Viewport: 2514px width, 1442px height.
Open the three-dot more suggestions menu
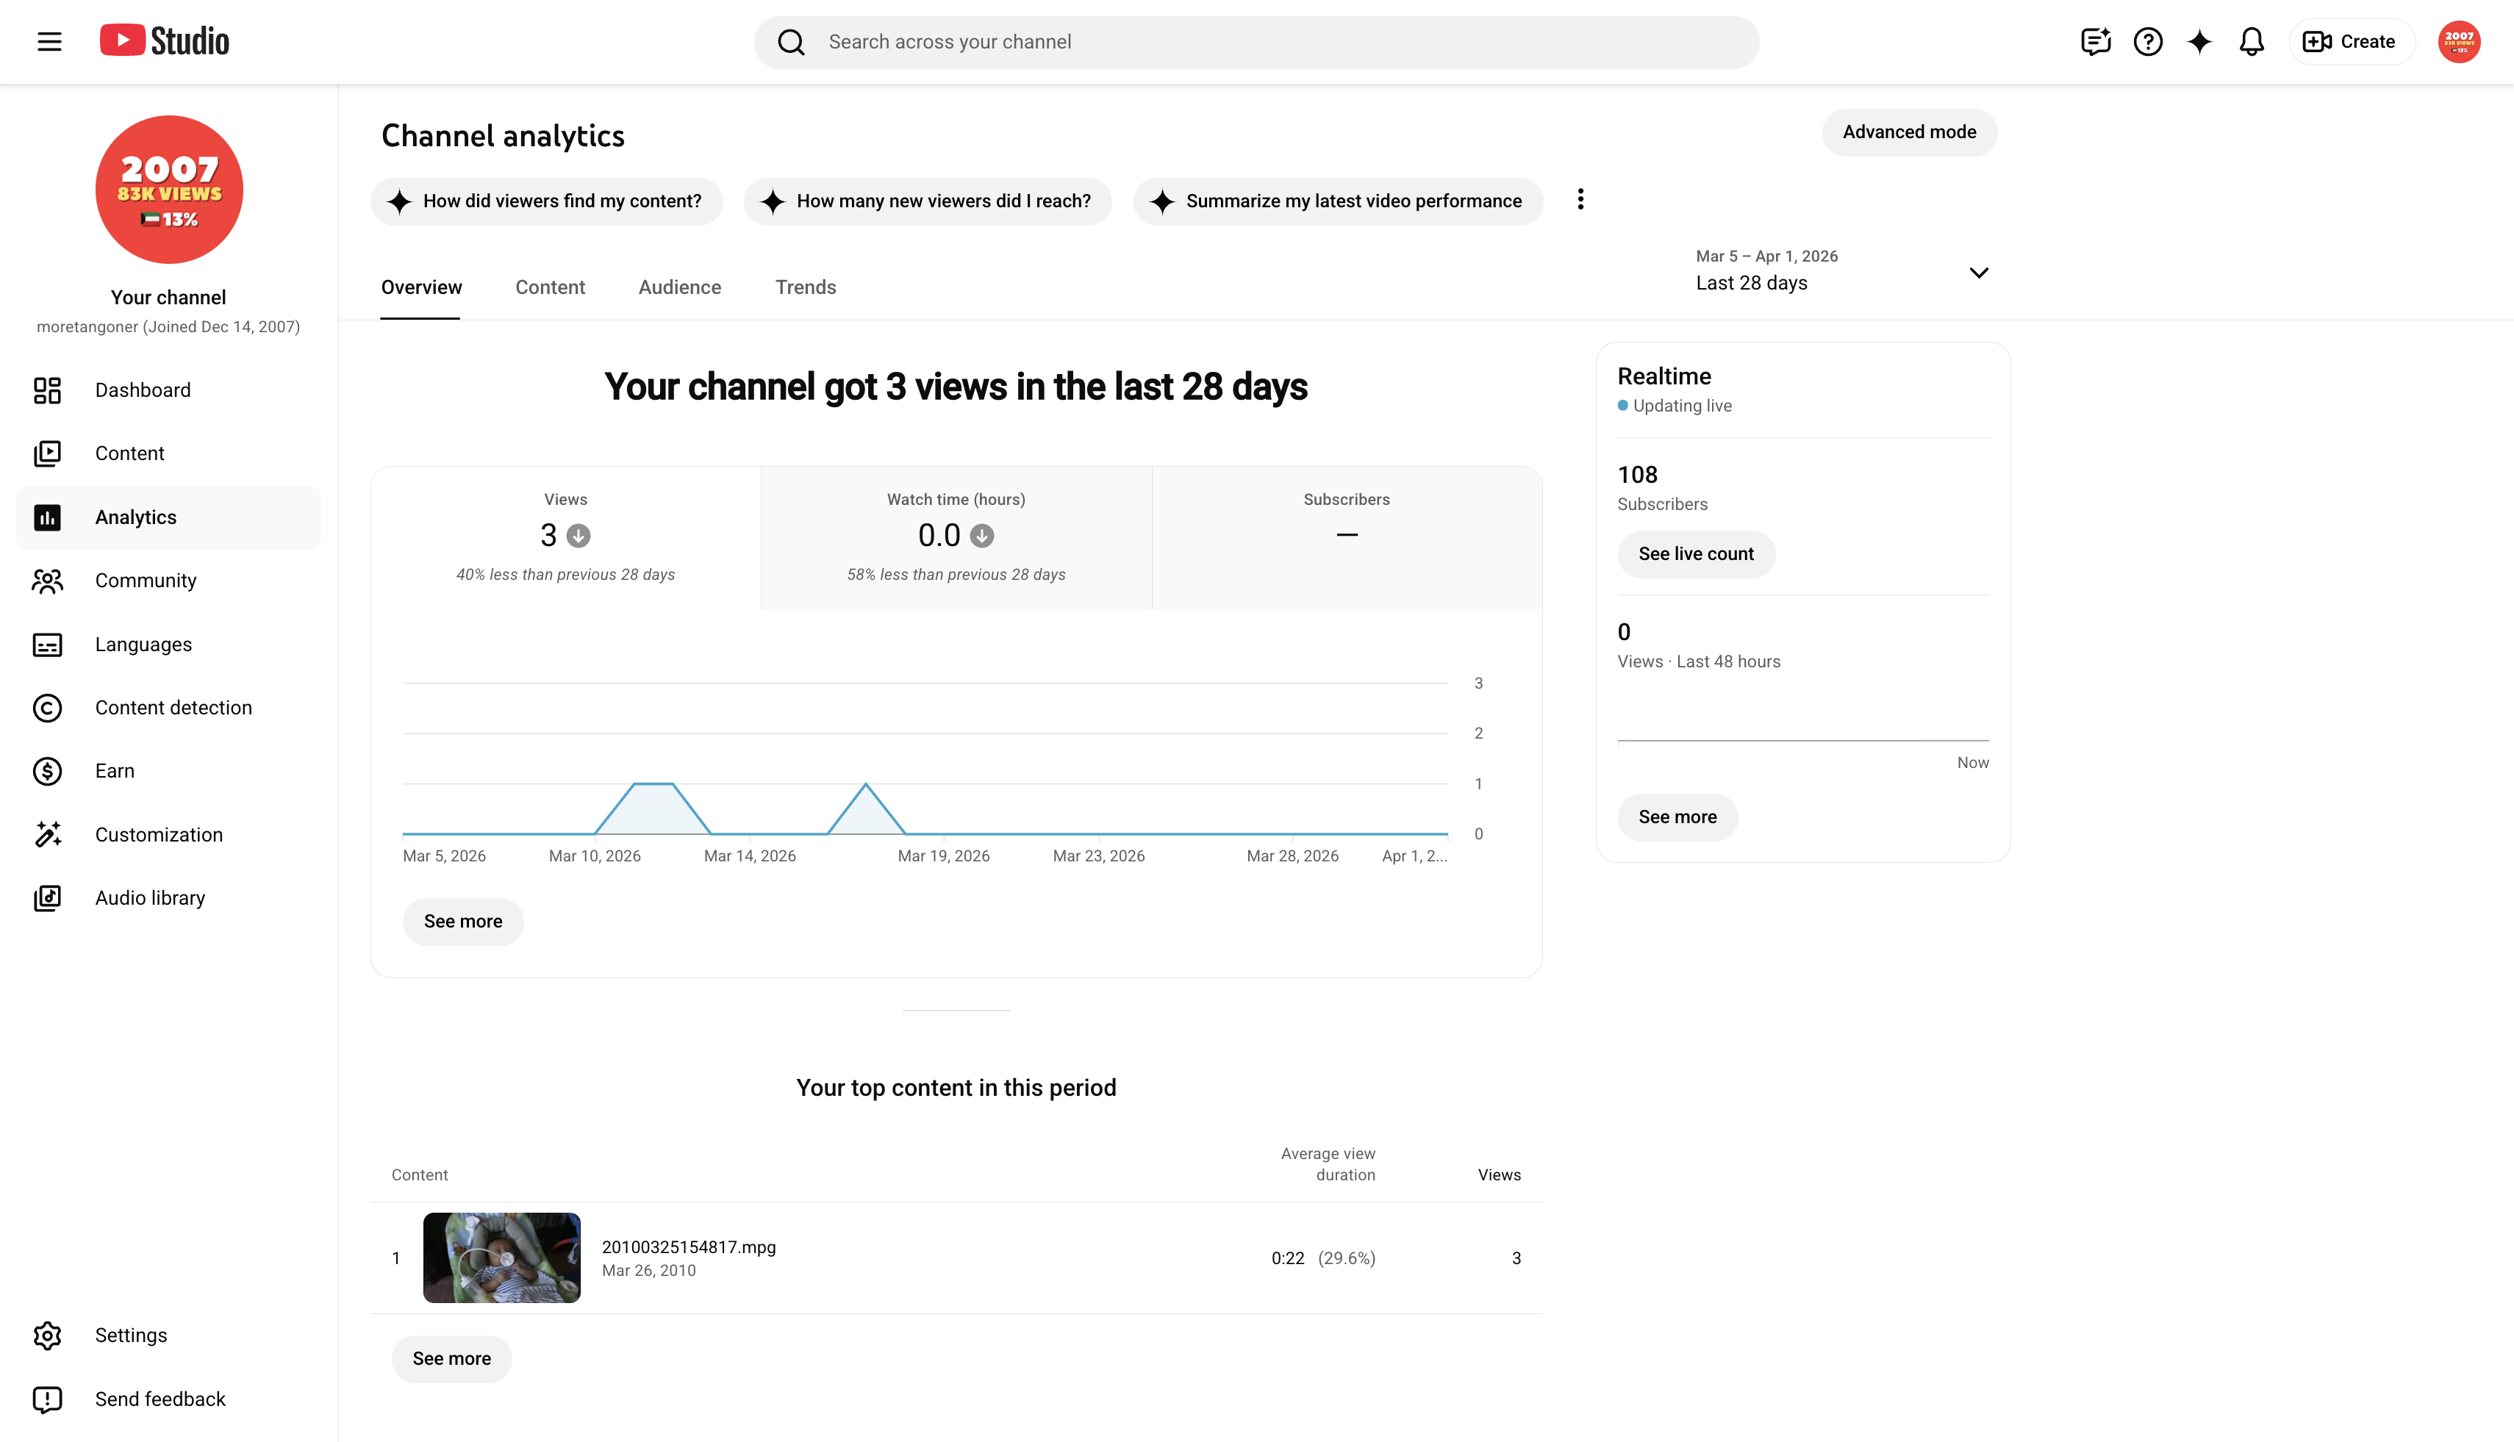[1581, 200]
